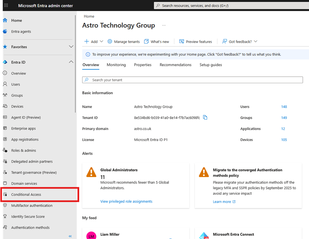Click the Preview features icon
This screenshot has height=239, width=309.
coord(182,41)
